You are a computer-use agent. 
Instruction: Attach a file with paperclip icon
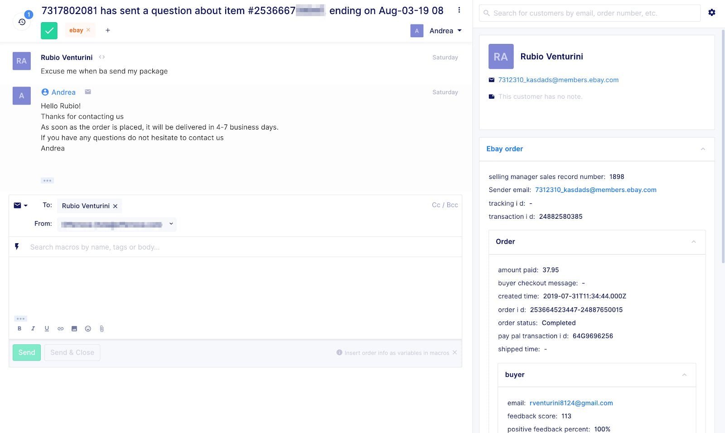click(x=101, y=329)
